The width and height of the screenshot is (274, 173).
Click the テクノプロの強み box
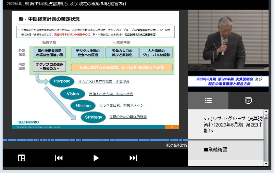pyautogui.click(x=49, y=66)
